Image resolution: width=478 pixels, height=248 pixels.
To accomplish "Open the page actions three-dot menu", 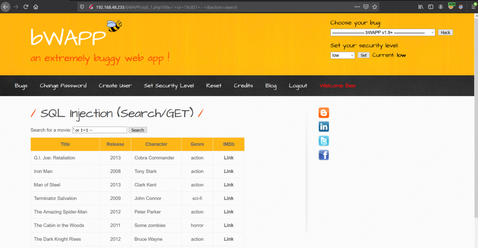I will pyautogui.click(x=357, y=7).
